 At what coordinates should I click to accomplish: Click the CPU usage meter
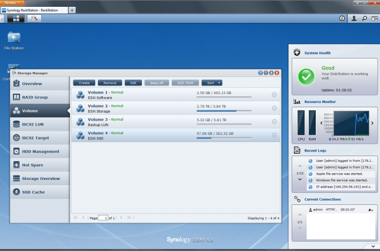(301, 123)
